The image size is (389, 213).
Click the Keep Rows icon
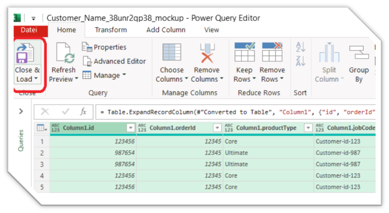point(245,52)
